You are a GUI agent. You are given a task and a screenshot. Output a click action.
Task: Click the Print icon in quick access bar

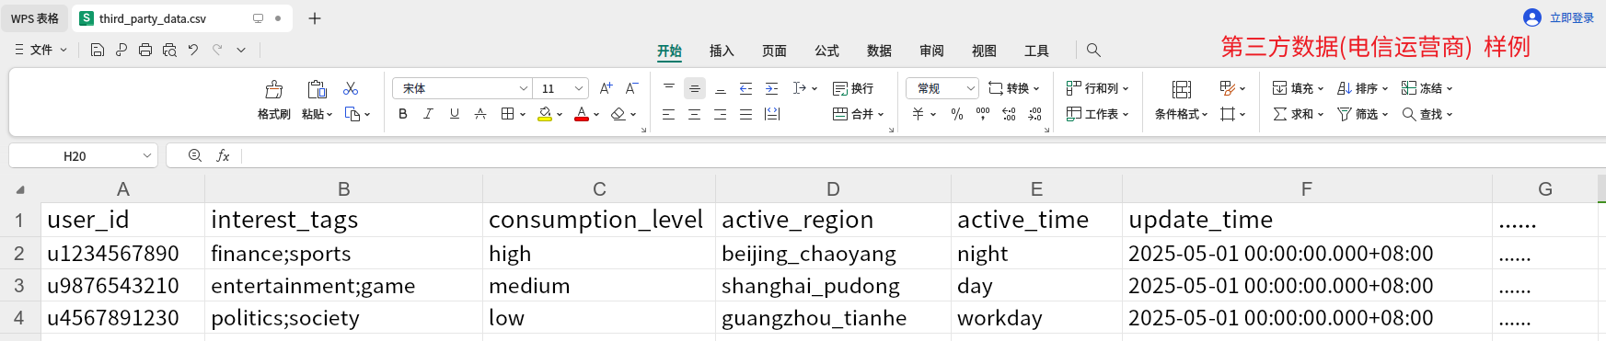click(145, 50)
